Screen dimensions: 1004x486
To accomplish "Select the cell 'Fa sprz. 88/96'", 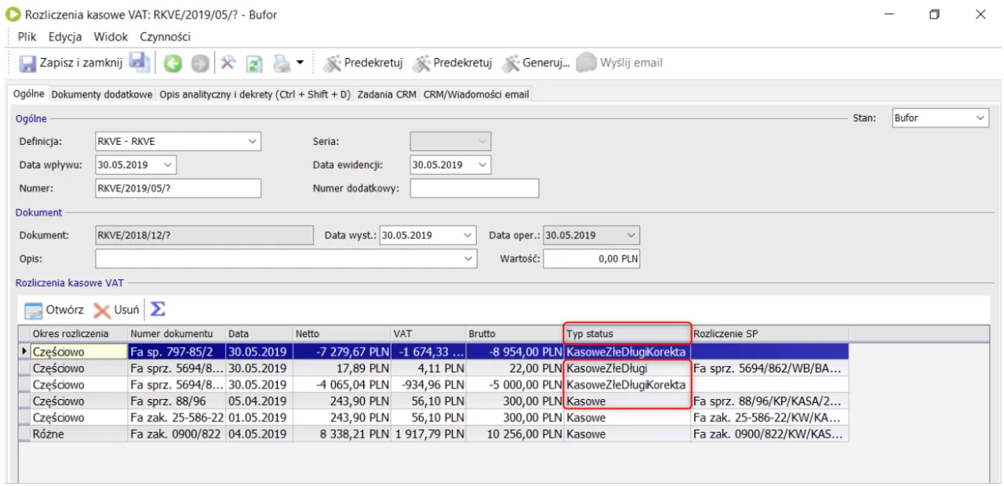I will coord(176,401).
